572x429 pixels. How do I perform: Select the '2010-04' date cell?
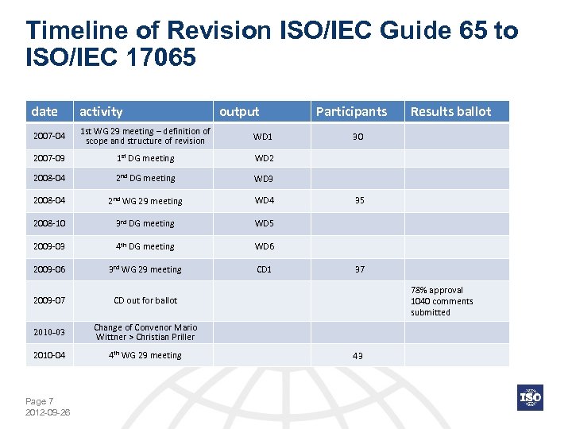pos(49,355)
